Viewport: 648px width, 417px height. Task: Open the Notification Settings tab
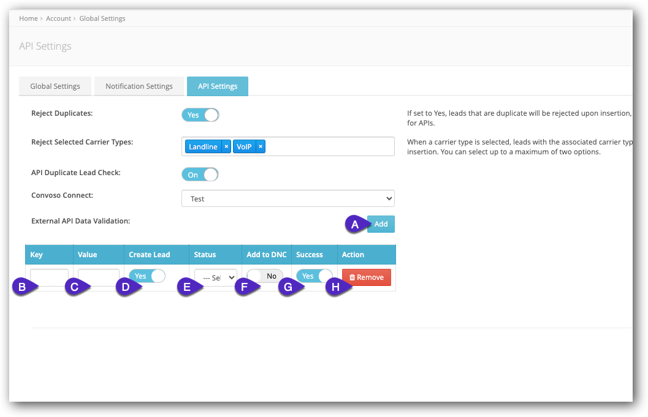click(139, 86)
